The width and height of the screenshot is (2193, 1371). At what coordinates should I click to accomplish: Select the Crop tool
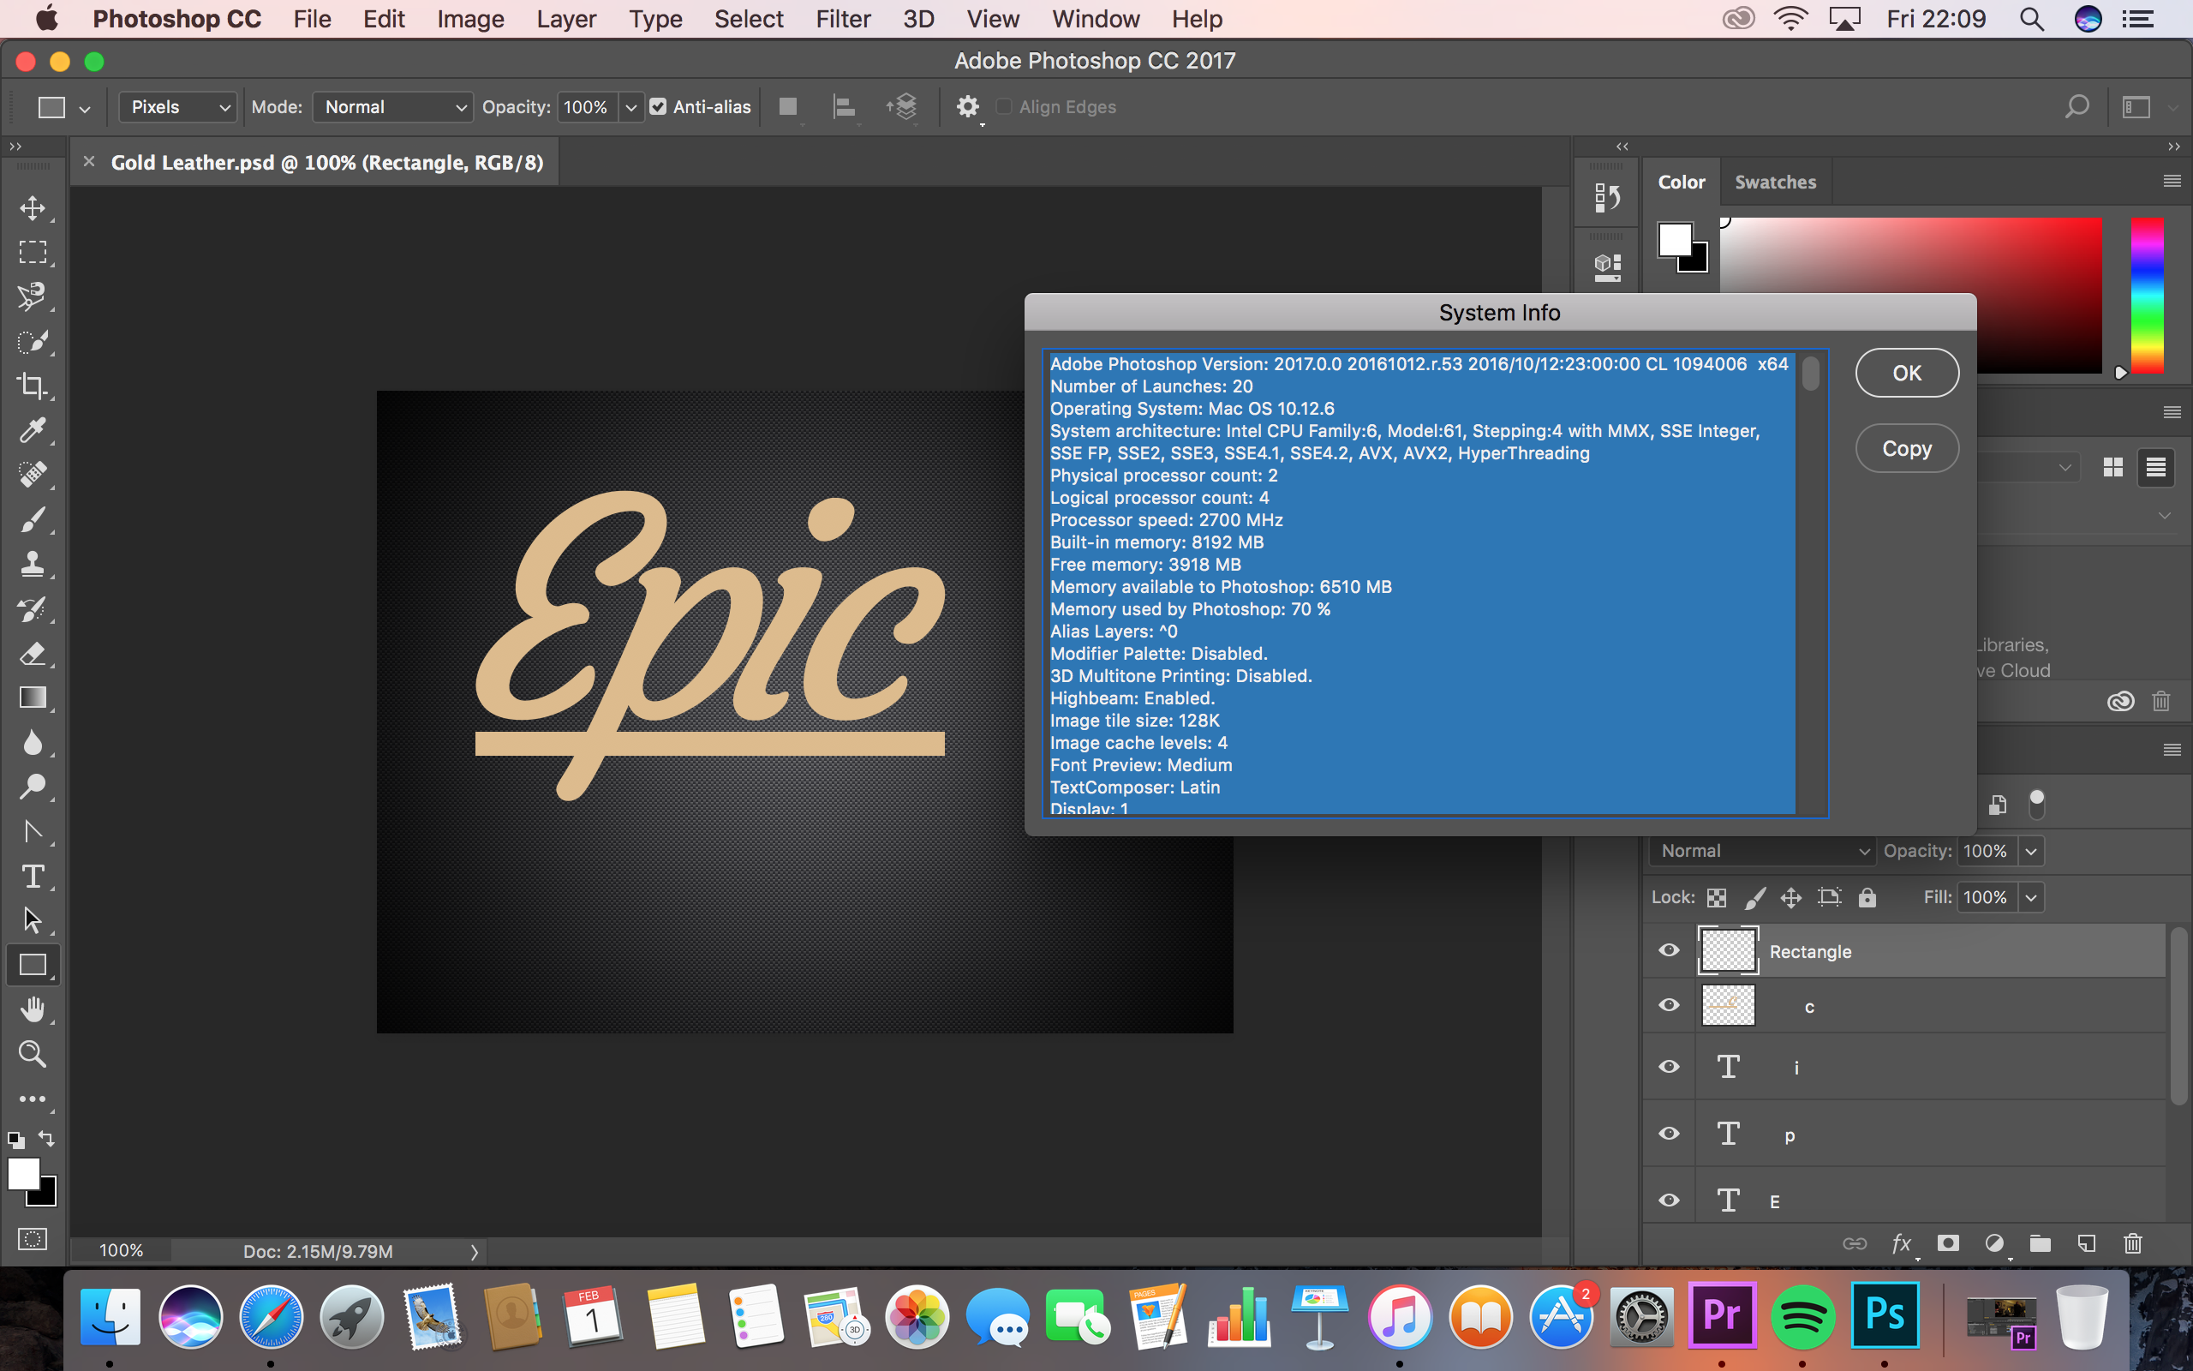point(33,386)
